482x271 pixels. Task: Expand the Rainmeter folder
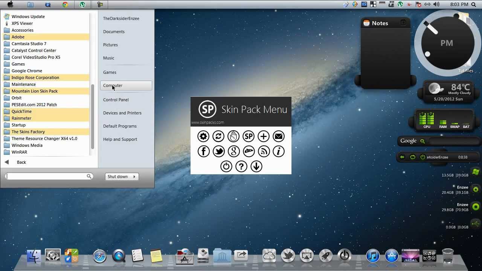46,118
